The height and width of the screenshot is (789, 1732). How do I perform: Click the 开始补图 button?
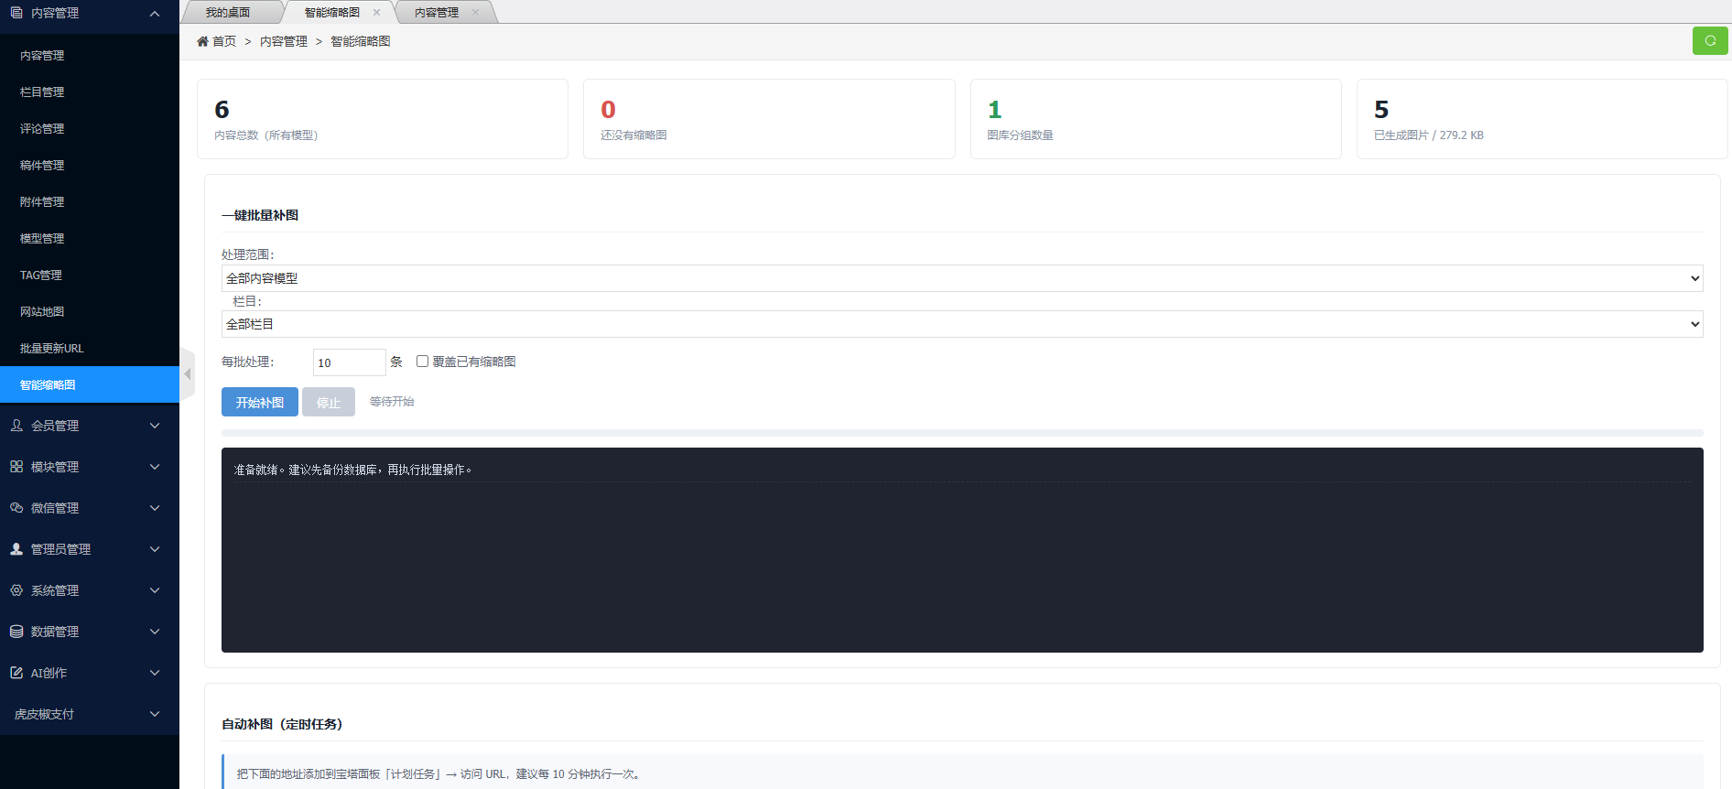click(x=260, y=402)
